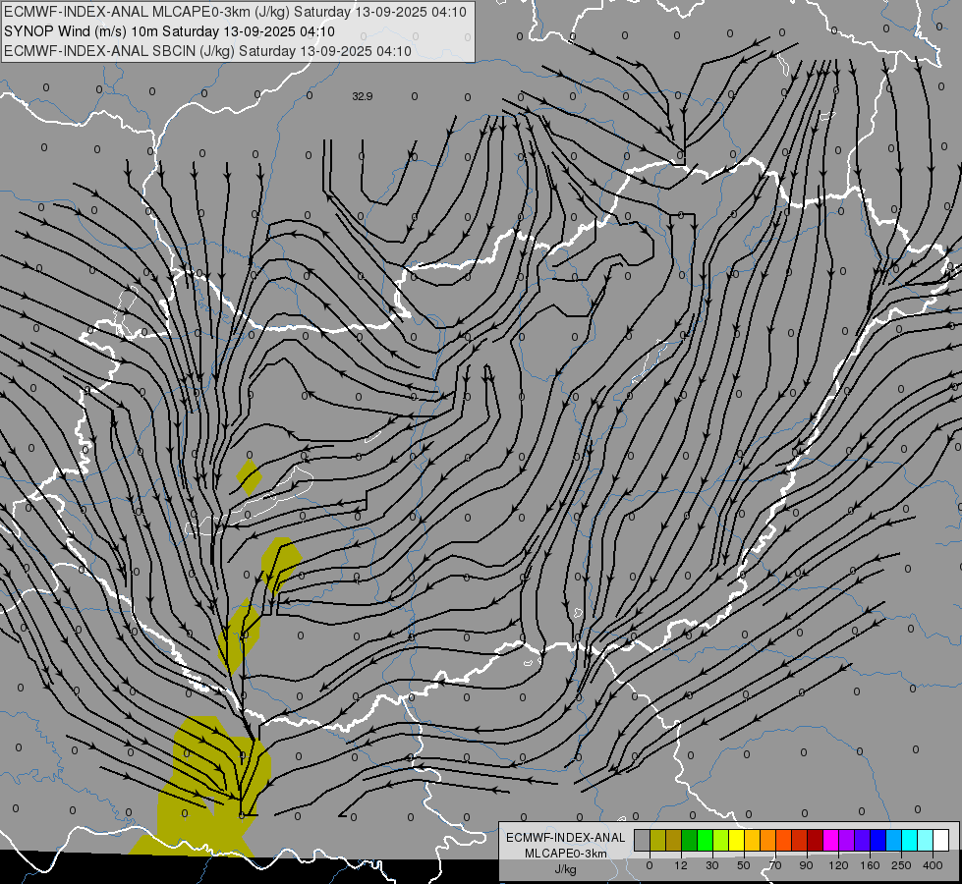Click the legend tick label 50

744,865
